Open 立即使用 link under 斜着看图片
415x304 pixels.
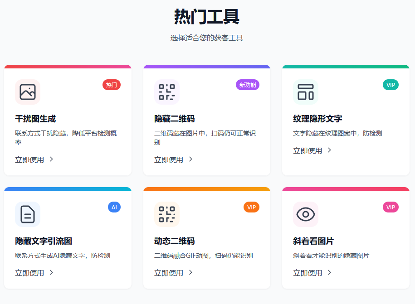point(312,273)
